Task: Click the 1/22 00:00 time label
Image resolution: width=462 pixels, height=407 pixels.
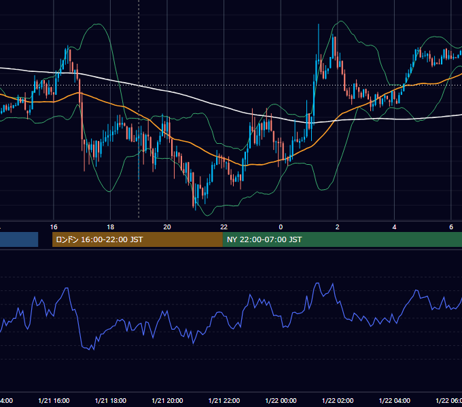Action: (281, 400)
